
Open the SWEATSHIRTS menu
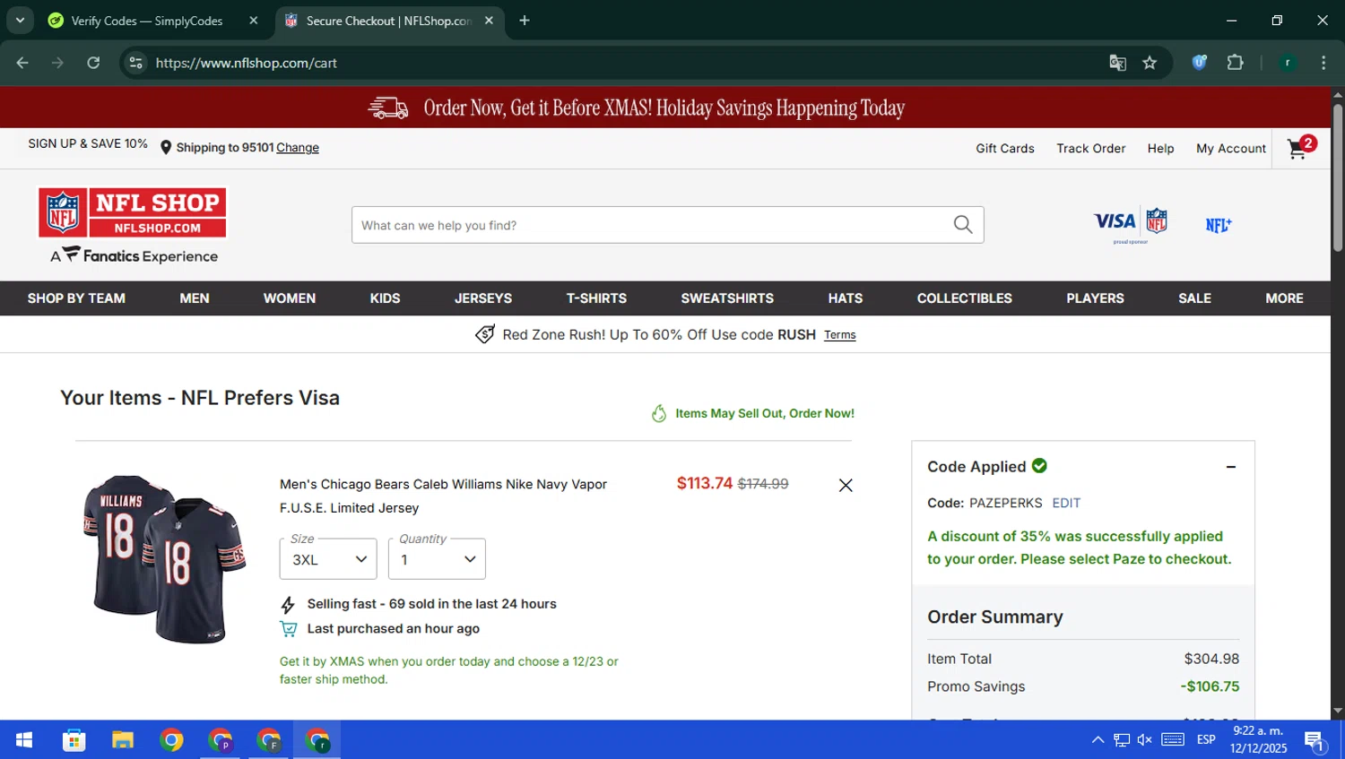click(727, 298)
